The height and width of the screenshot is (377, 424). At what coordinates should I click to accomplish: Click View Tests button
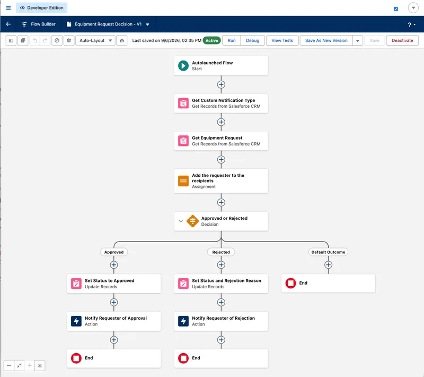point(282,40)
